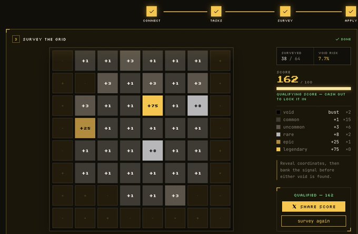The image size is (358, 234).
Task: Click the common color swatch in legend
Action: [279, 119]
